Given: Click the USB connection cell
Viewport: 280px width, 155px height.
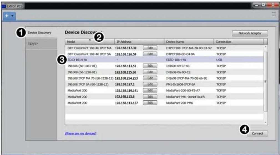Looking at the screenshot, I should tap(219, 60).
